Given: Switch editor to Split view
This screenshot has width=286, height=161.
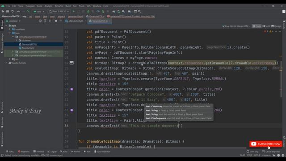Looking at the screenshot, I should (266, 26).
